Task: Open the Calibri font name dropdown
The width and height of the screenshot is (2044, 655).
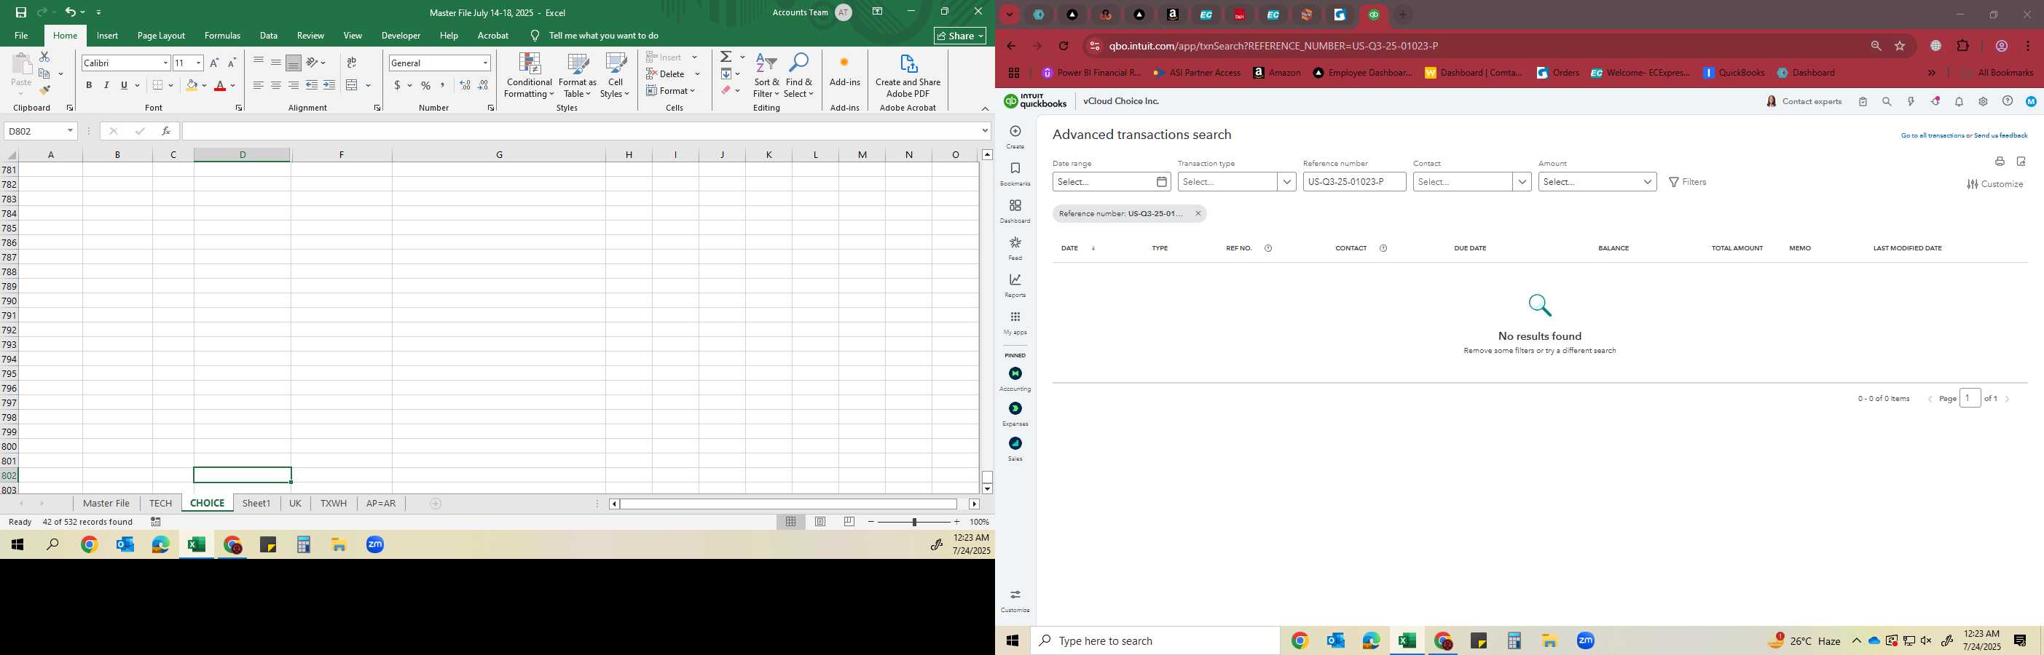Action: (166, 63)
